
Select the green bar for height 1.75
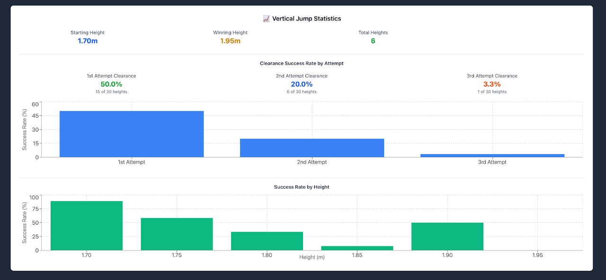click(x=177, y=234)
